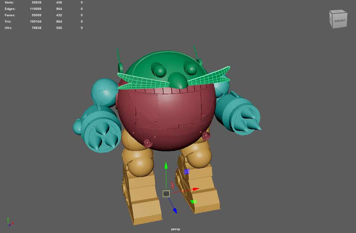
Task: Click the red rotate handle near the manipulator
Action: click(x=173, y=185)
